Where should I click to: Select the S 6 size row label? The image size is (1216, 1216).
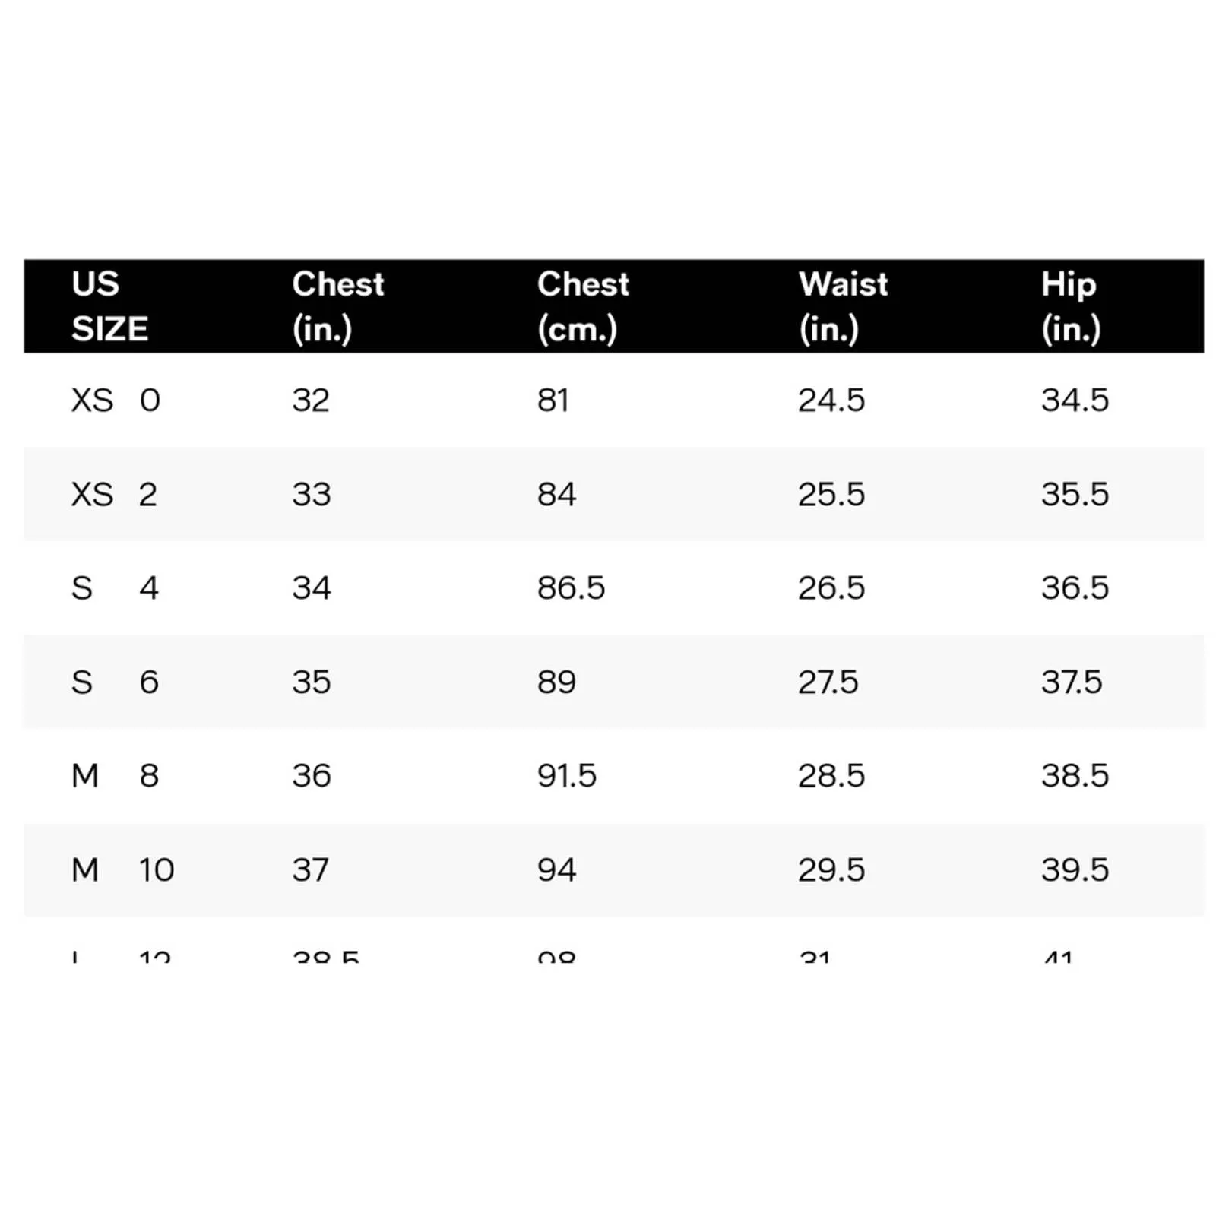[115, 682]
